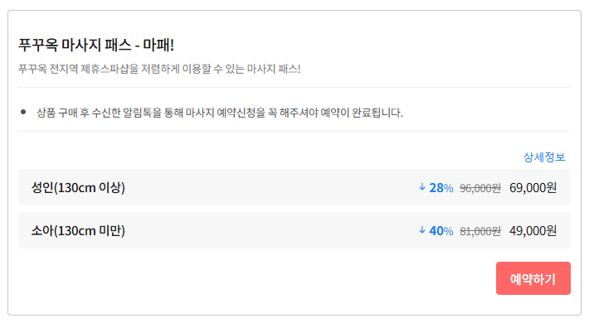This screenshot has height=323, width=594.
Task: Click the word 마패! in the heading
Action: tap(158, 45)
